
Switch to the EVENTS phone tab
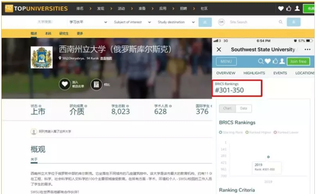coord(280,73)
